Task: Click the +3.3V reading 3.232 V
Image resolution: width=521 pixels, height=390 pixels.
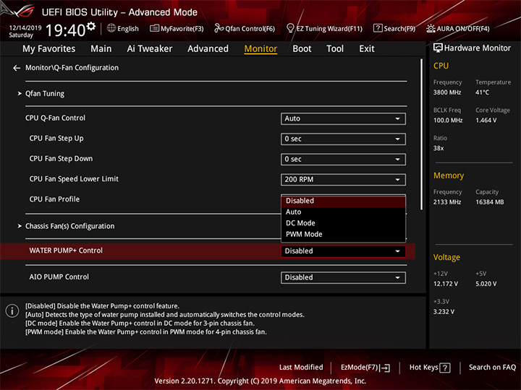Action: pos(444,312)
